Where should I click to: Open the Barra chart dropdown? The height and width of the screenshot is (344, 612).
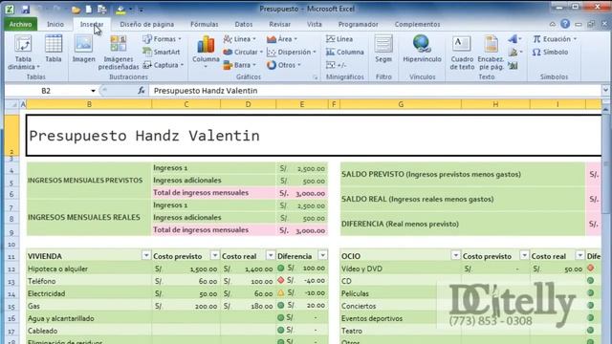click(240, 65)
